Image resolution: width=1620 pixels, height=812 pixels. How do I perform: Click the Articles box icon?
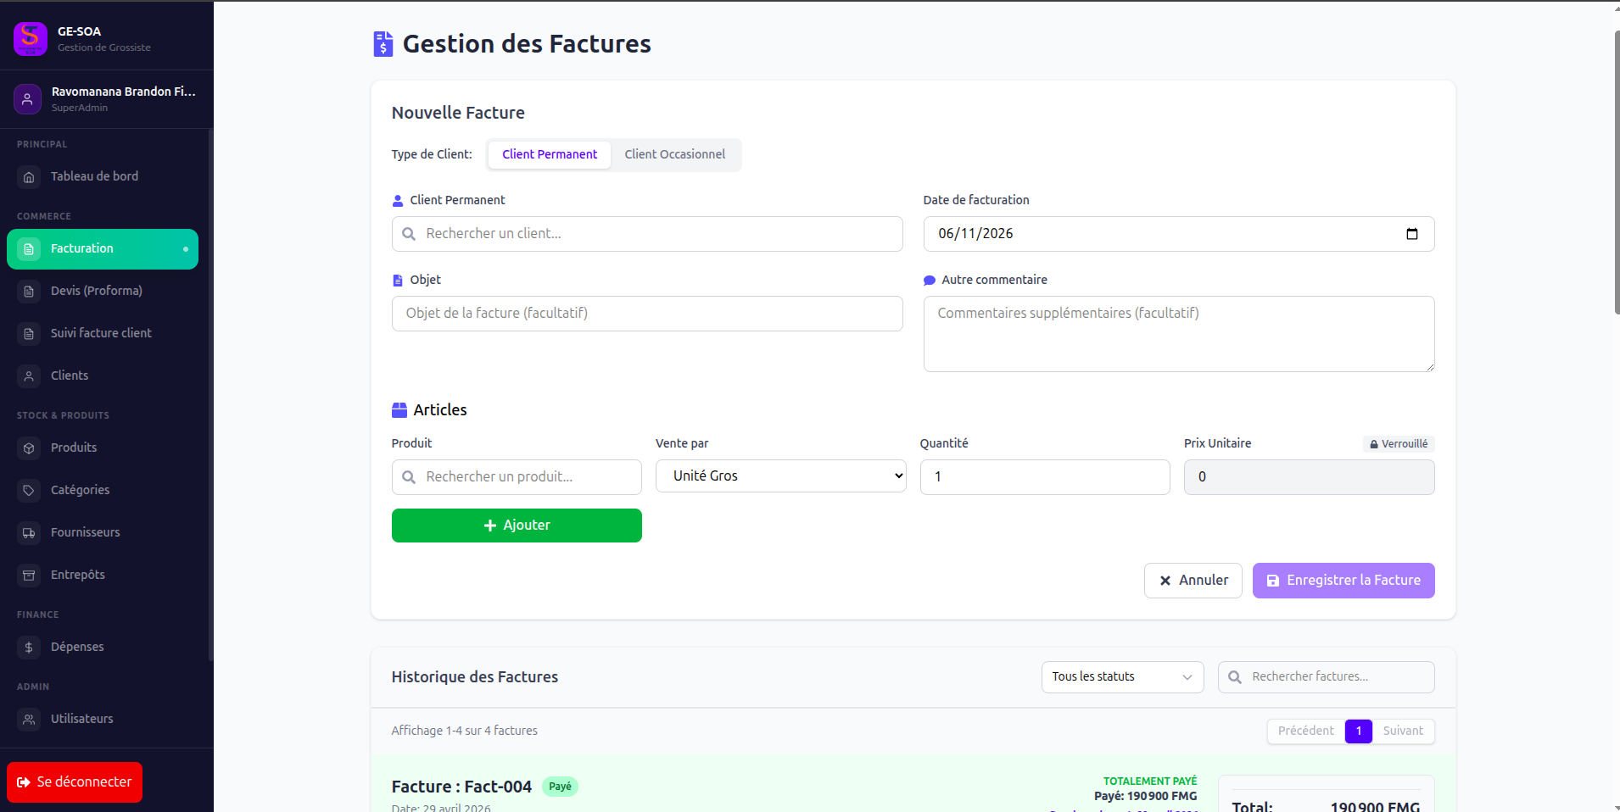399,410
